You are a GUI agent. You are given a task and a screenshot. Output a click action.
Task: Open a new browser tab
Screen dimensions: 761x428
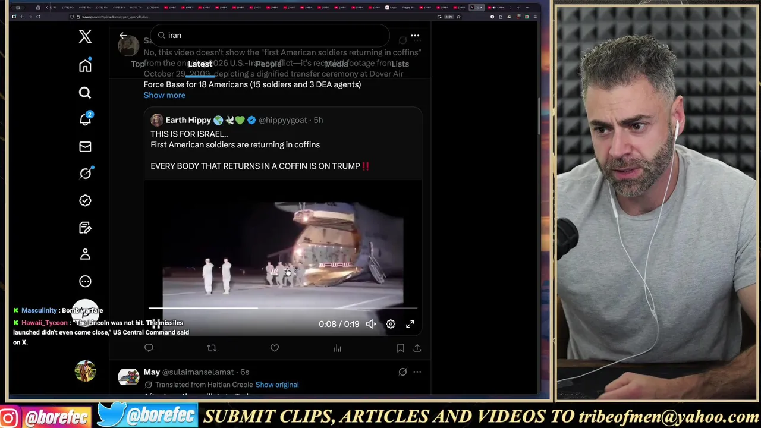pos(518,7)
